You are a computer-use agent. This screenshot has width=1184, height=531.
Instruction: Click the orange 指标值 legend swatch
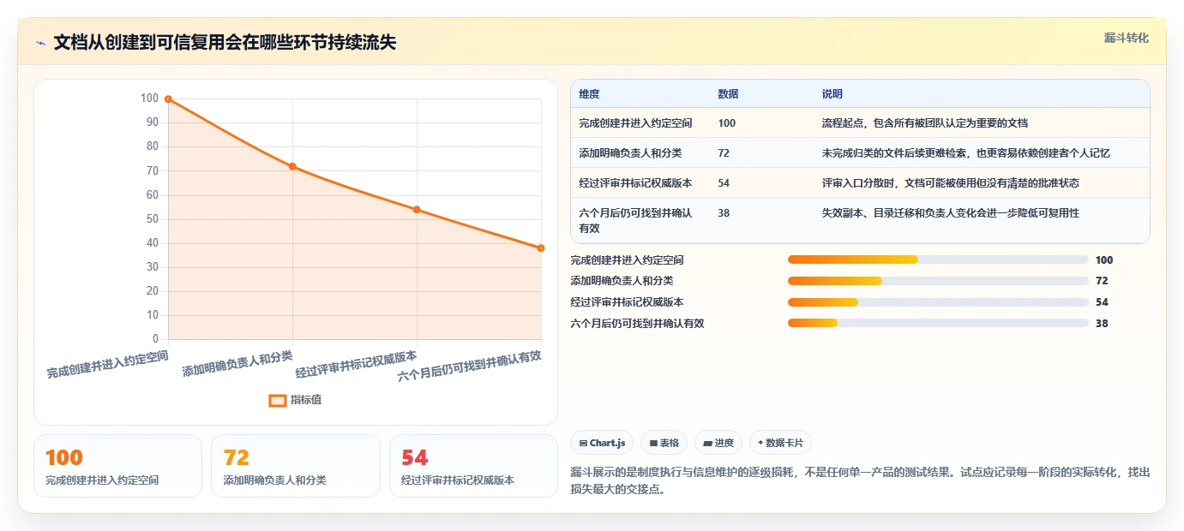tap(277, 400)
